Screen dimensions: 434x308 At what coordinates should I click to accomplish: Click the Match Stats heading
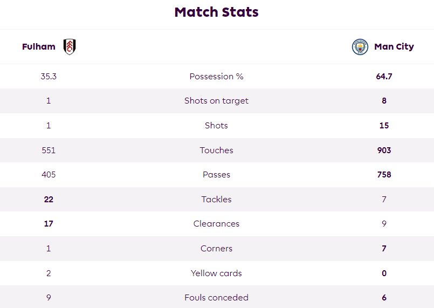point(216,12)
